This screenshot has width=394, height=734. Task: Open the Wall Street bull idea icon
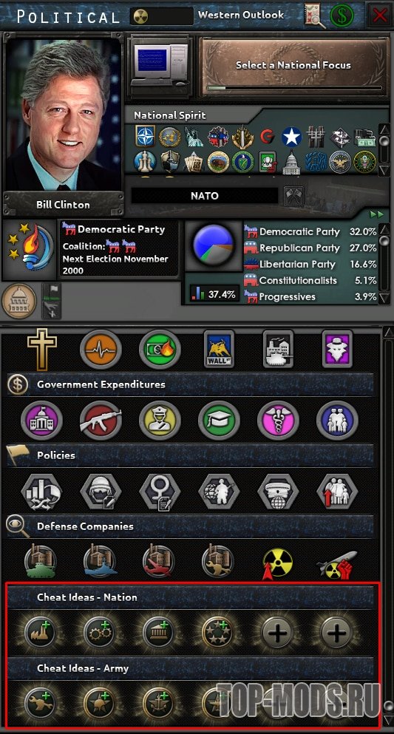tap(219, 349)
